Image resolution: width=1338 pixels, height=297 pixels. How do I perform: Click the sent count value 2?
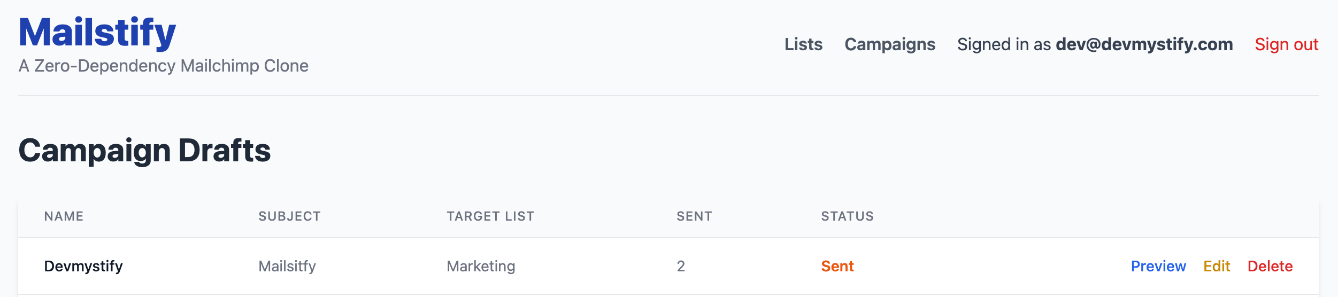(x=681, y=266)
